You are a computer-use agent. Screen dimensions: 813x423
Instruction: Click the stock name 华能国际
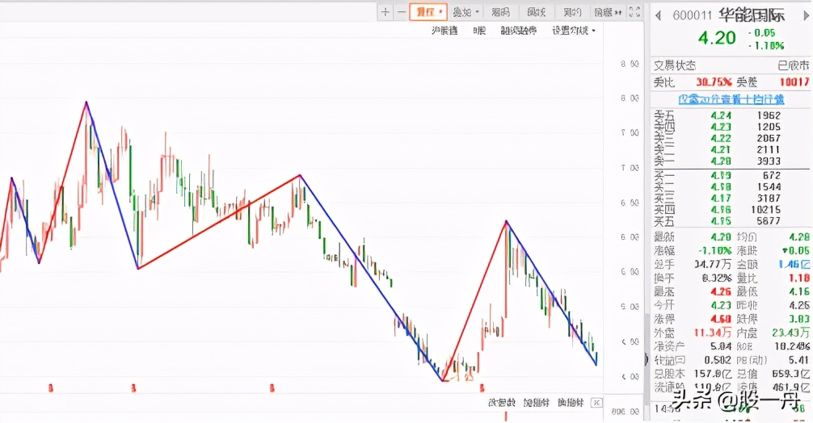752,15
